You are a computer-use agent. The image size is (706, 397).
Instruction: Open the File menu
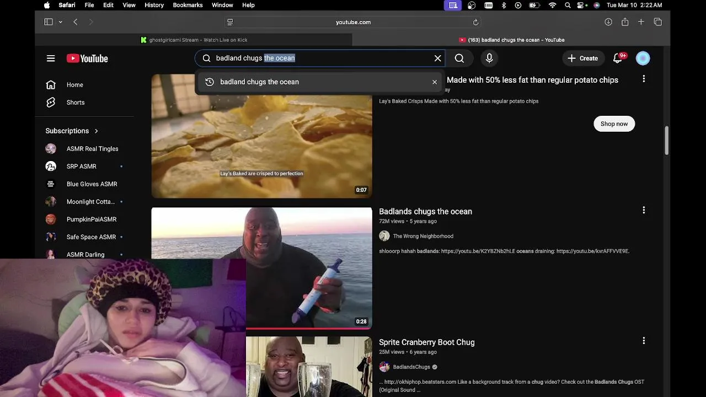pyautogui.click(x=89, y=5)
